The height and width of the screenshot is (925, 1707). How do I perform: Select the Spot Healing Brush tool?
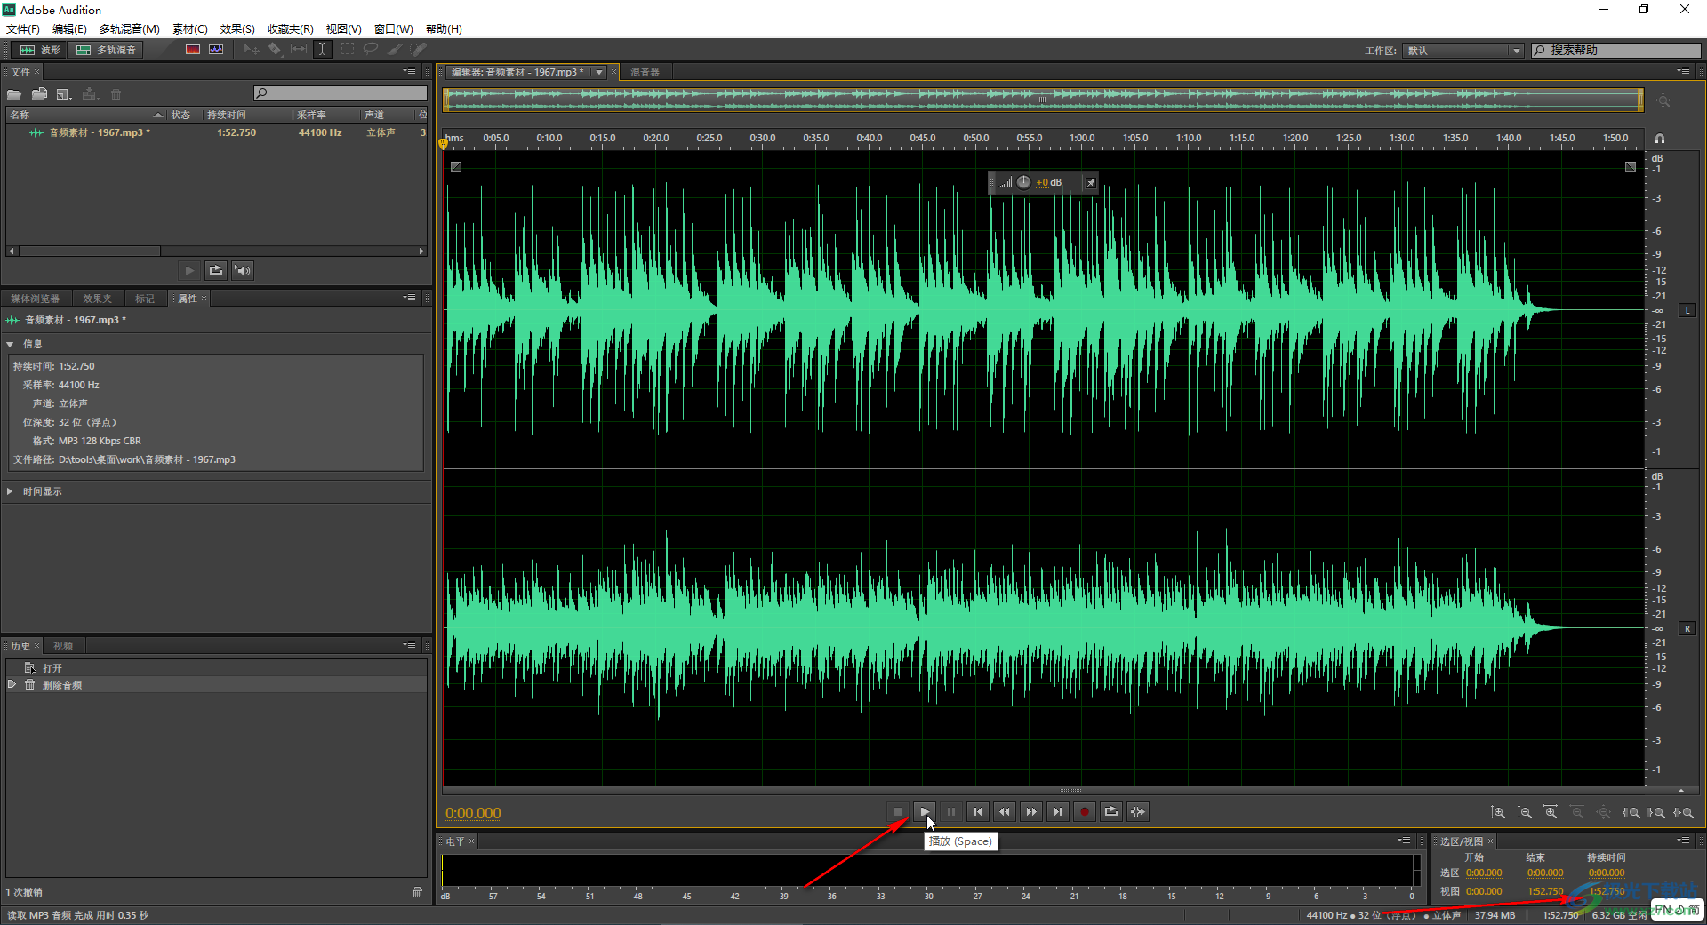(418, 50)
